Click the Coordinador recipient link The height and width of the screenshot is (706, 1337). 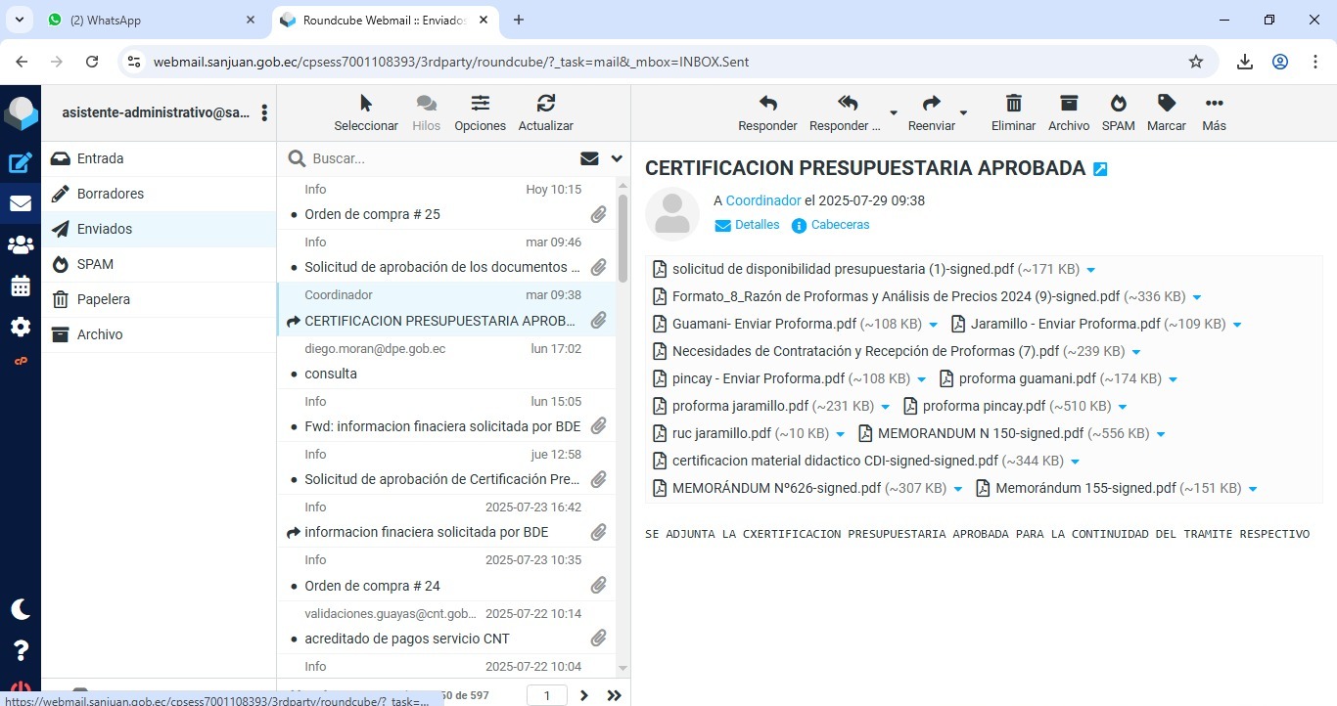tap(763, 200)
